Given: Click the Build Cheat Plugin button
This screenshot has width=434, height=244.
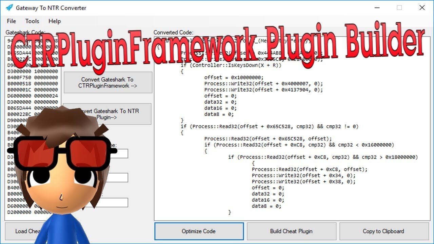Looking at the screenshot, I should point(291,231).
